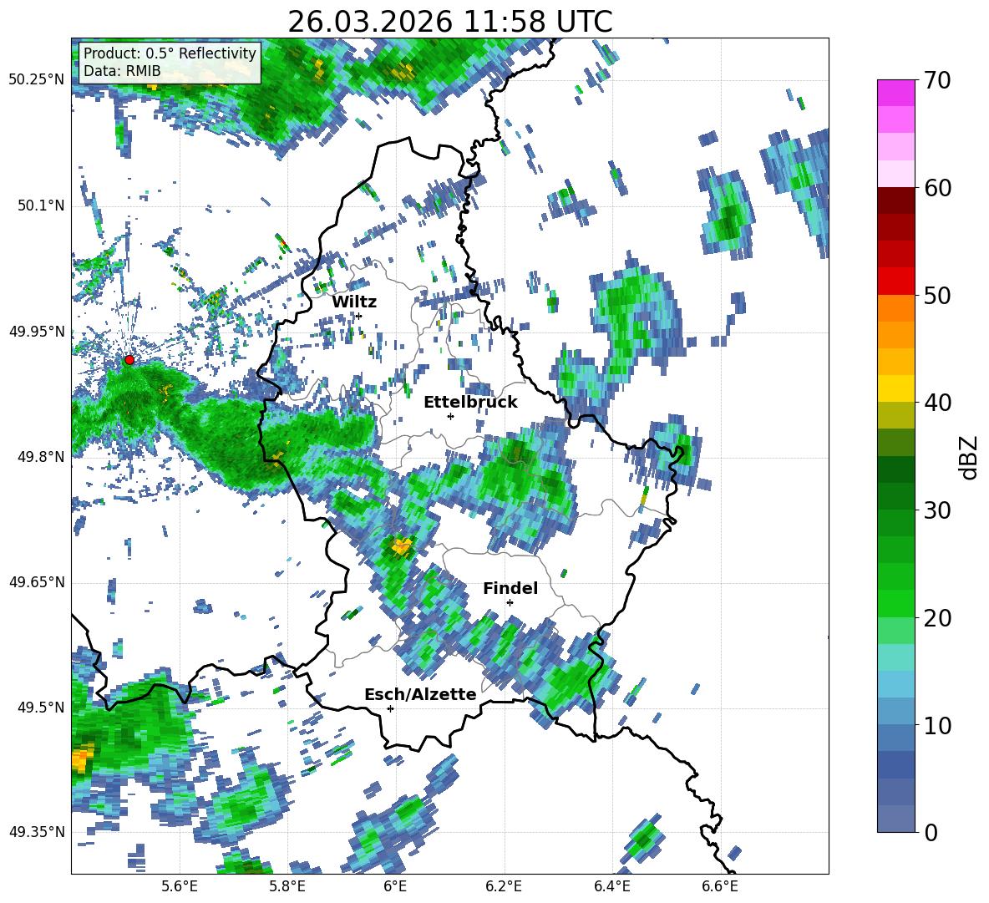
Task: Click the yellow colorbar swatch just above the 40 tick
Action: 895,388
